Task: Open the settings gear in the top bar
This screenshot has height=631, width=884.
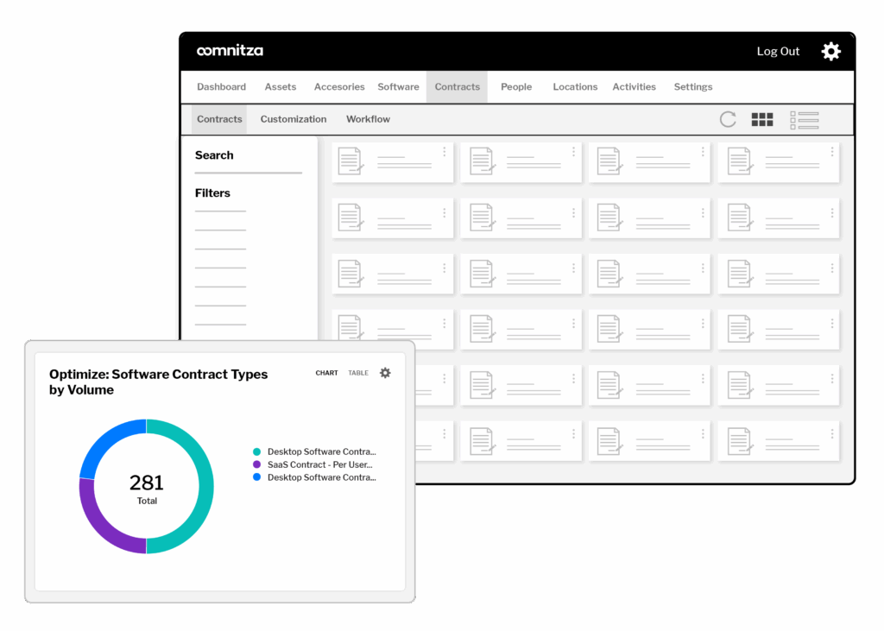Action: tap(830, 51)
